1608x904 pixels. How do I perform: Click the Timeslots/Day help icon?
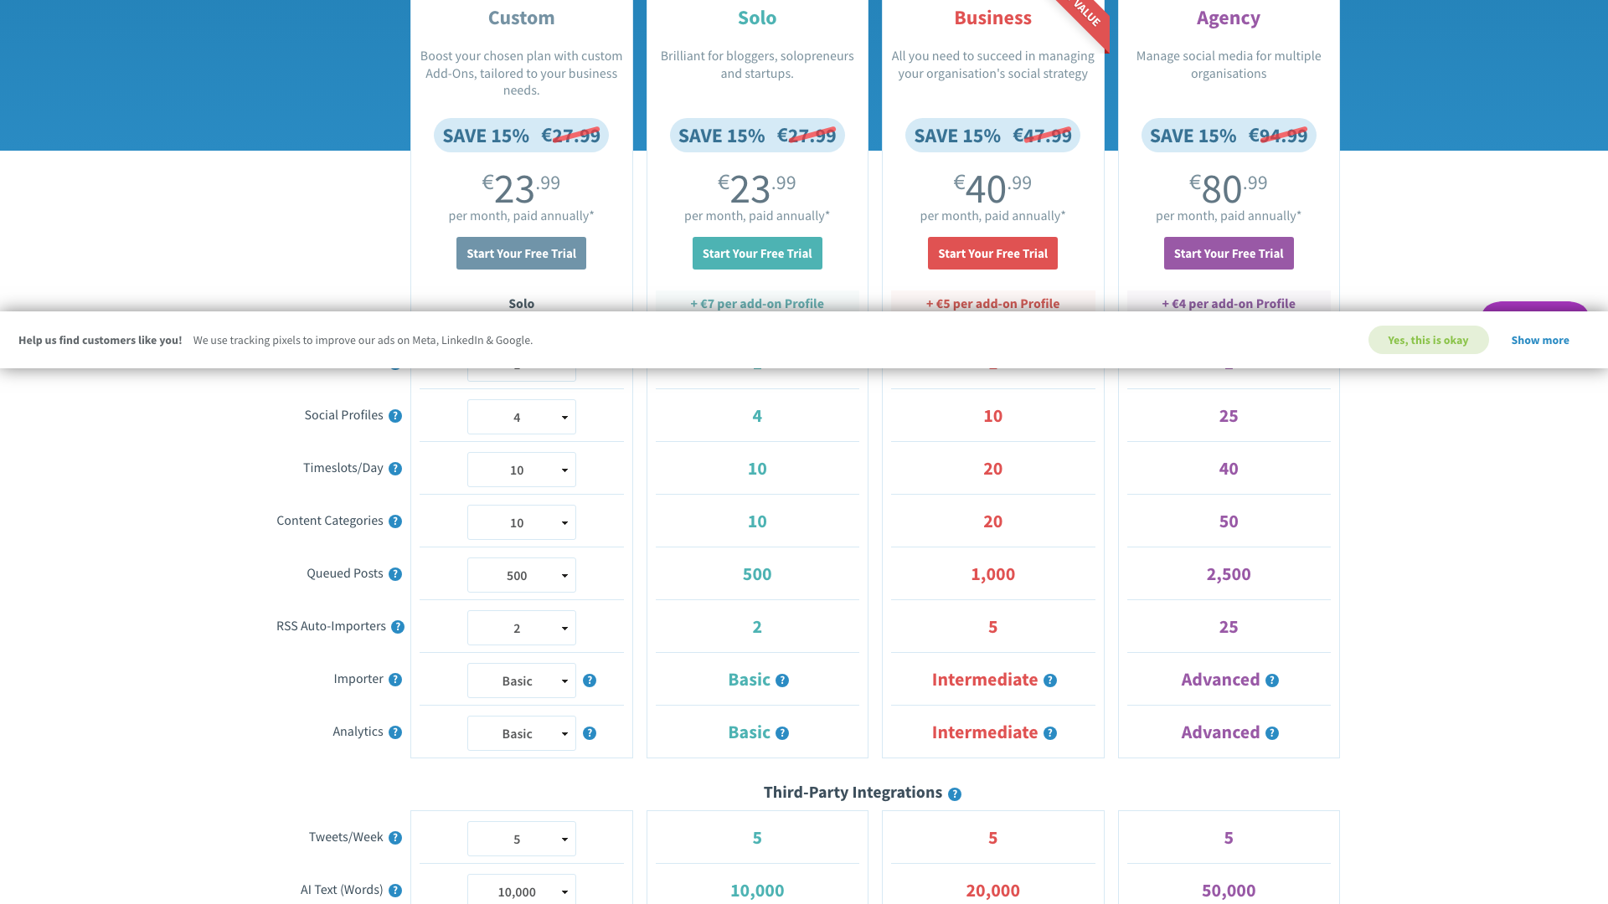[395, 469]
